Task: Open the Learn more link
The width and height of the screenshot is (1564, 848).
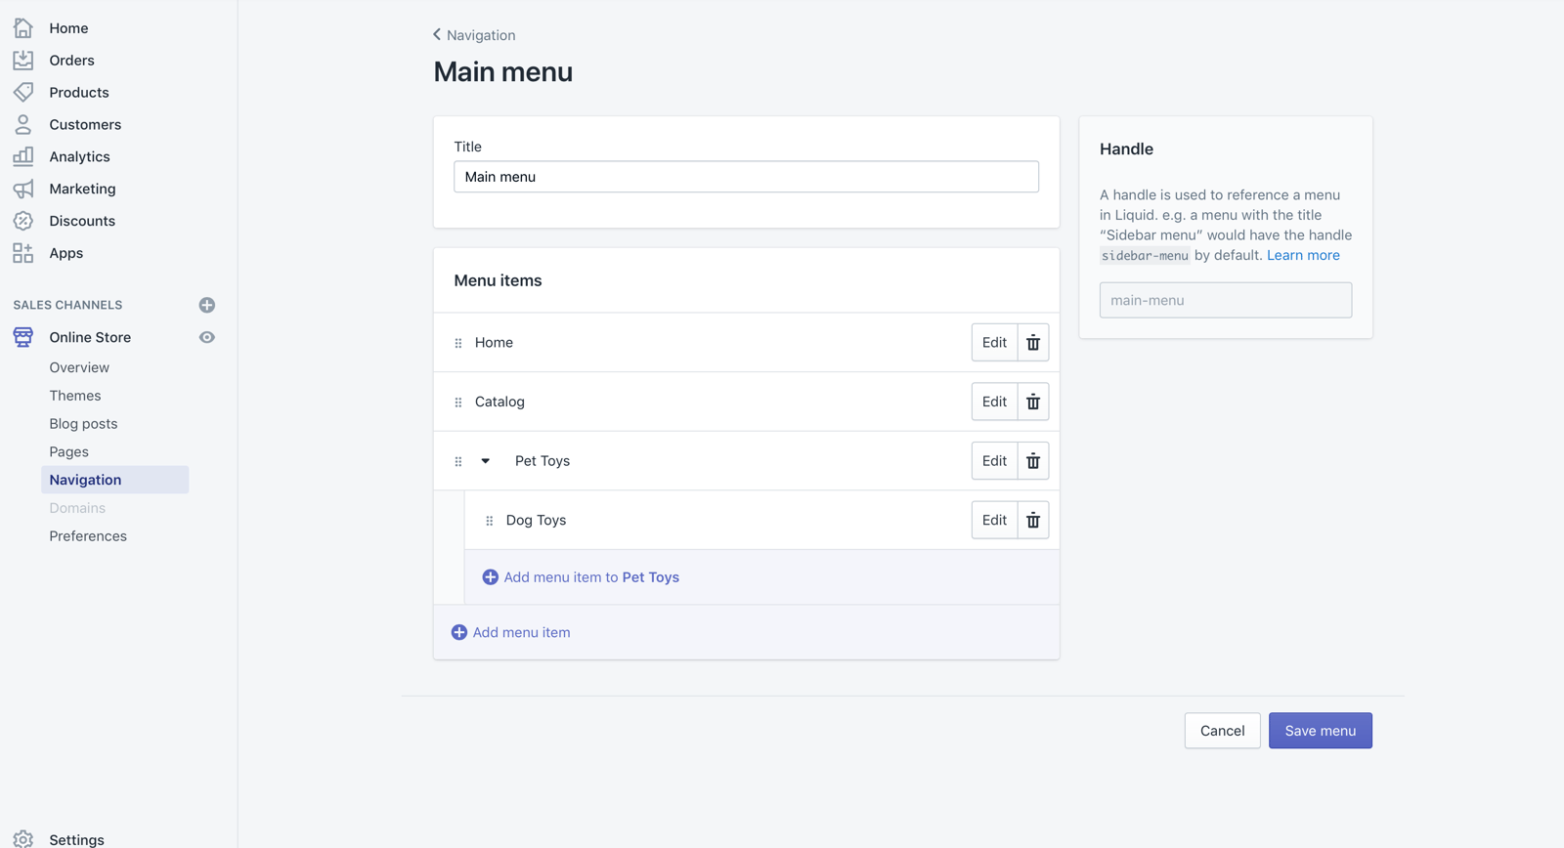Action: click(x=1303, y=255)
